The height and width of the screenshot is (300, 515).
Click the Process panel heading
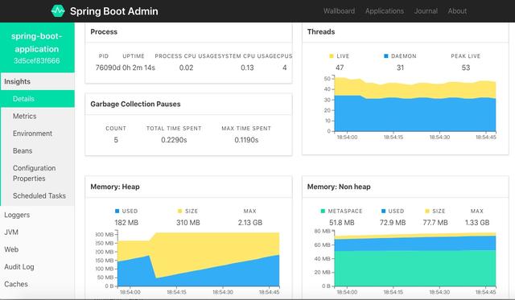point(104,32)
